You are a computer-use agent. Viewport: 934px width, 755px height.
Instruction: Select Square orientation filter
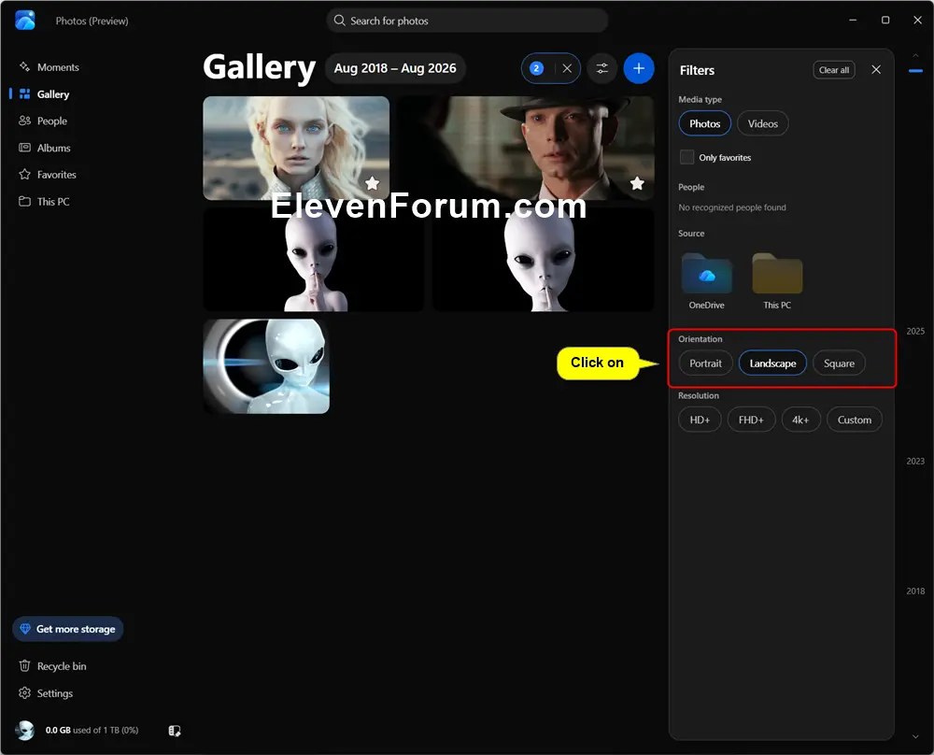click(839, 363)
